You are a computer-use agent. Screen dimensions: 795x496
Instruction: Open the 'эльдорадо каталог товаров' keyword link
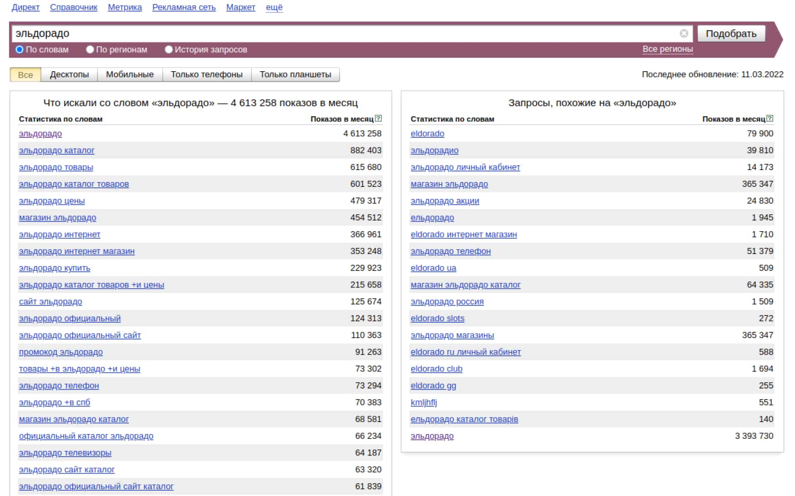[x=74, y=184]
